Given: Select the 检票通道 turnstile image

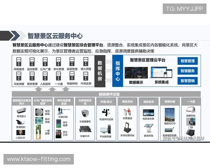Looking at the screenshot, I should pos(127,112).
